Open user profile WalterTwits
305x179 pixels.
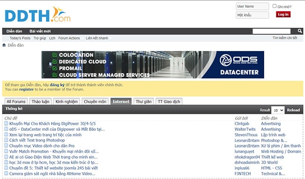[245, 129]
